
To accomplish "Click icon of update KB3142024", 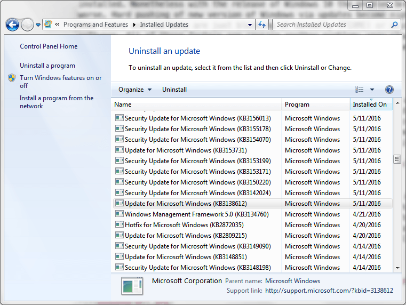I will [119, 192].
